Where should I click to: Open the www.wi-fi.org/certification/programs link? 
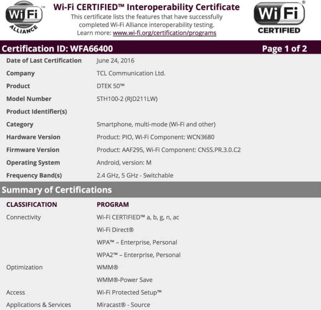(x=164, y=33)
